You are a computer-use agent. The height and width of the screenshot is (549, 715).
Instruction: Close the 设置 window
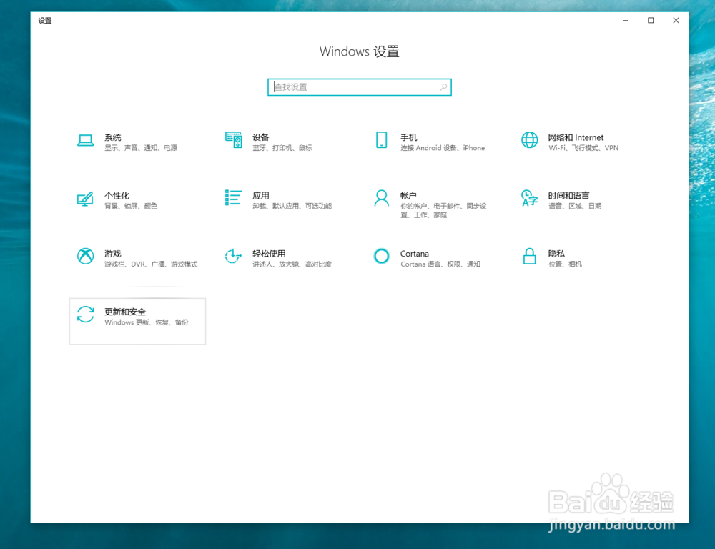(676, 21)
